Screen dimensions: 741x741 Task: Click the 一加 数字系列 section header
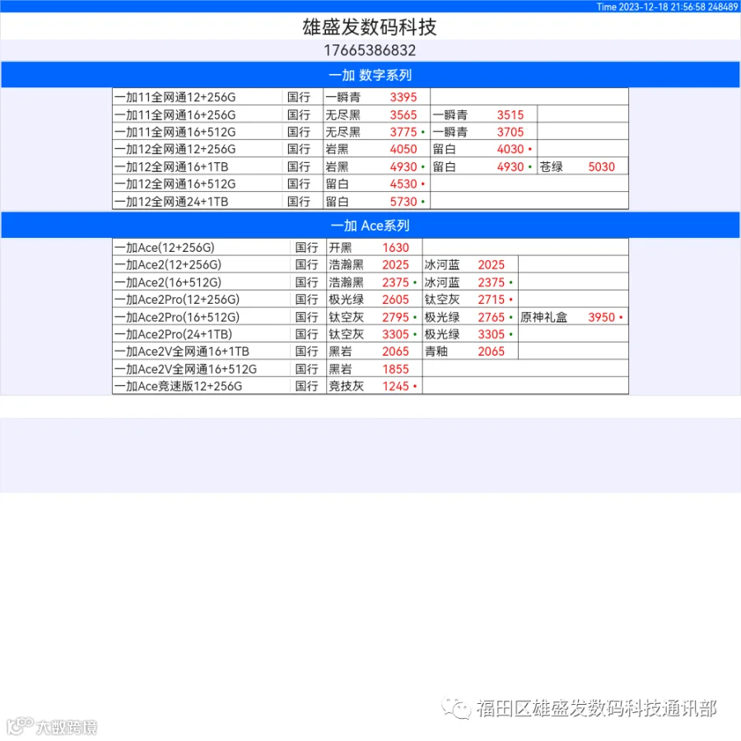pyautogui.click(x=370, y=75)
